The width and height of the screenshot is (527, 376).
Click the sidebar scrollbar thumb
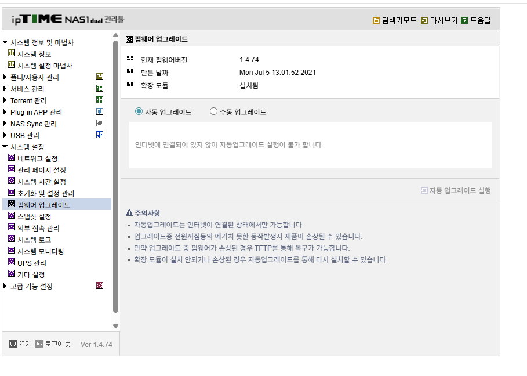coord(115,176)
